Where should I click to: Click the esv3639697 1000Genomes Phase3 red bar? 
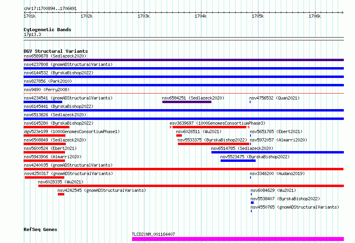point(209,127)
